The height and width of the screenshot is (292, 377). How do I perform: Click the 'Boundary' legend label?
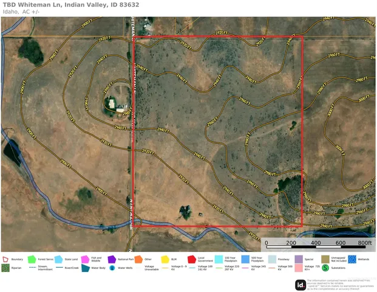(17, 259)
